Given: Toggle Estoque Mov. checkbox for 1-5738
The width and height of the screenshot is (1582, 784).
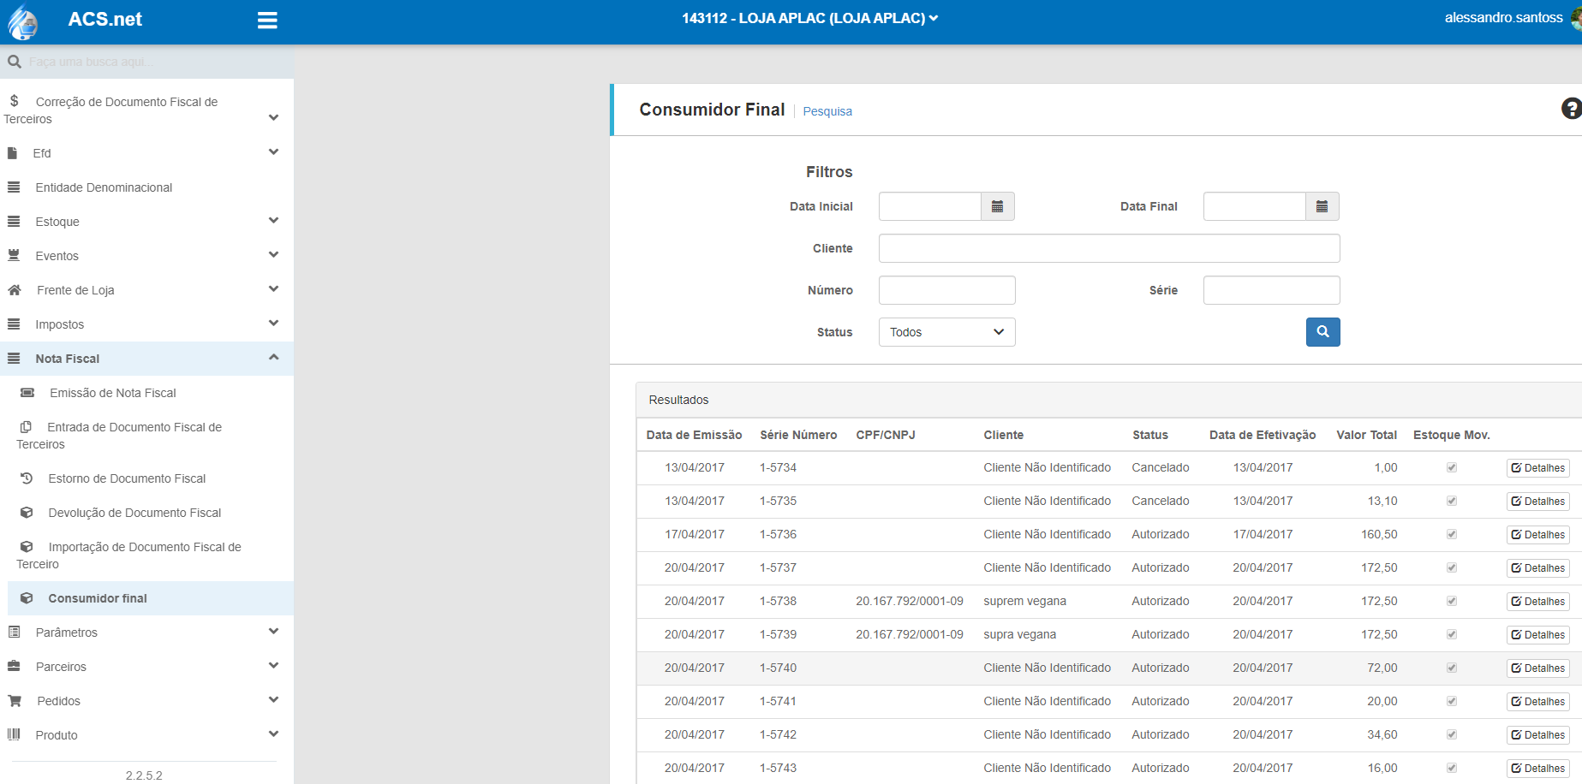Looking at the screenshot, I should click(1452, 601).
